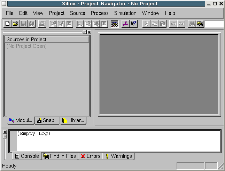Click the (Empty Log) text in console
225x171 pixels.
[x=34, y=134]
